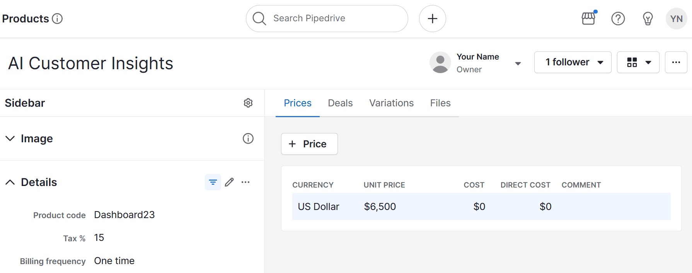Image resolution: width=692 pixels, height=273 pixels.
Task: Open sidebar settings gear
Action: [248, 103]
